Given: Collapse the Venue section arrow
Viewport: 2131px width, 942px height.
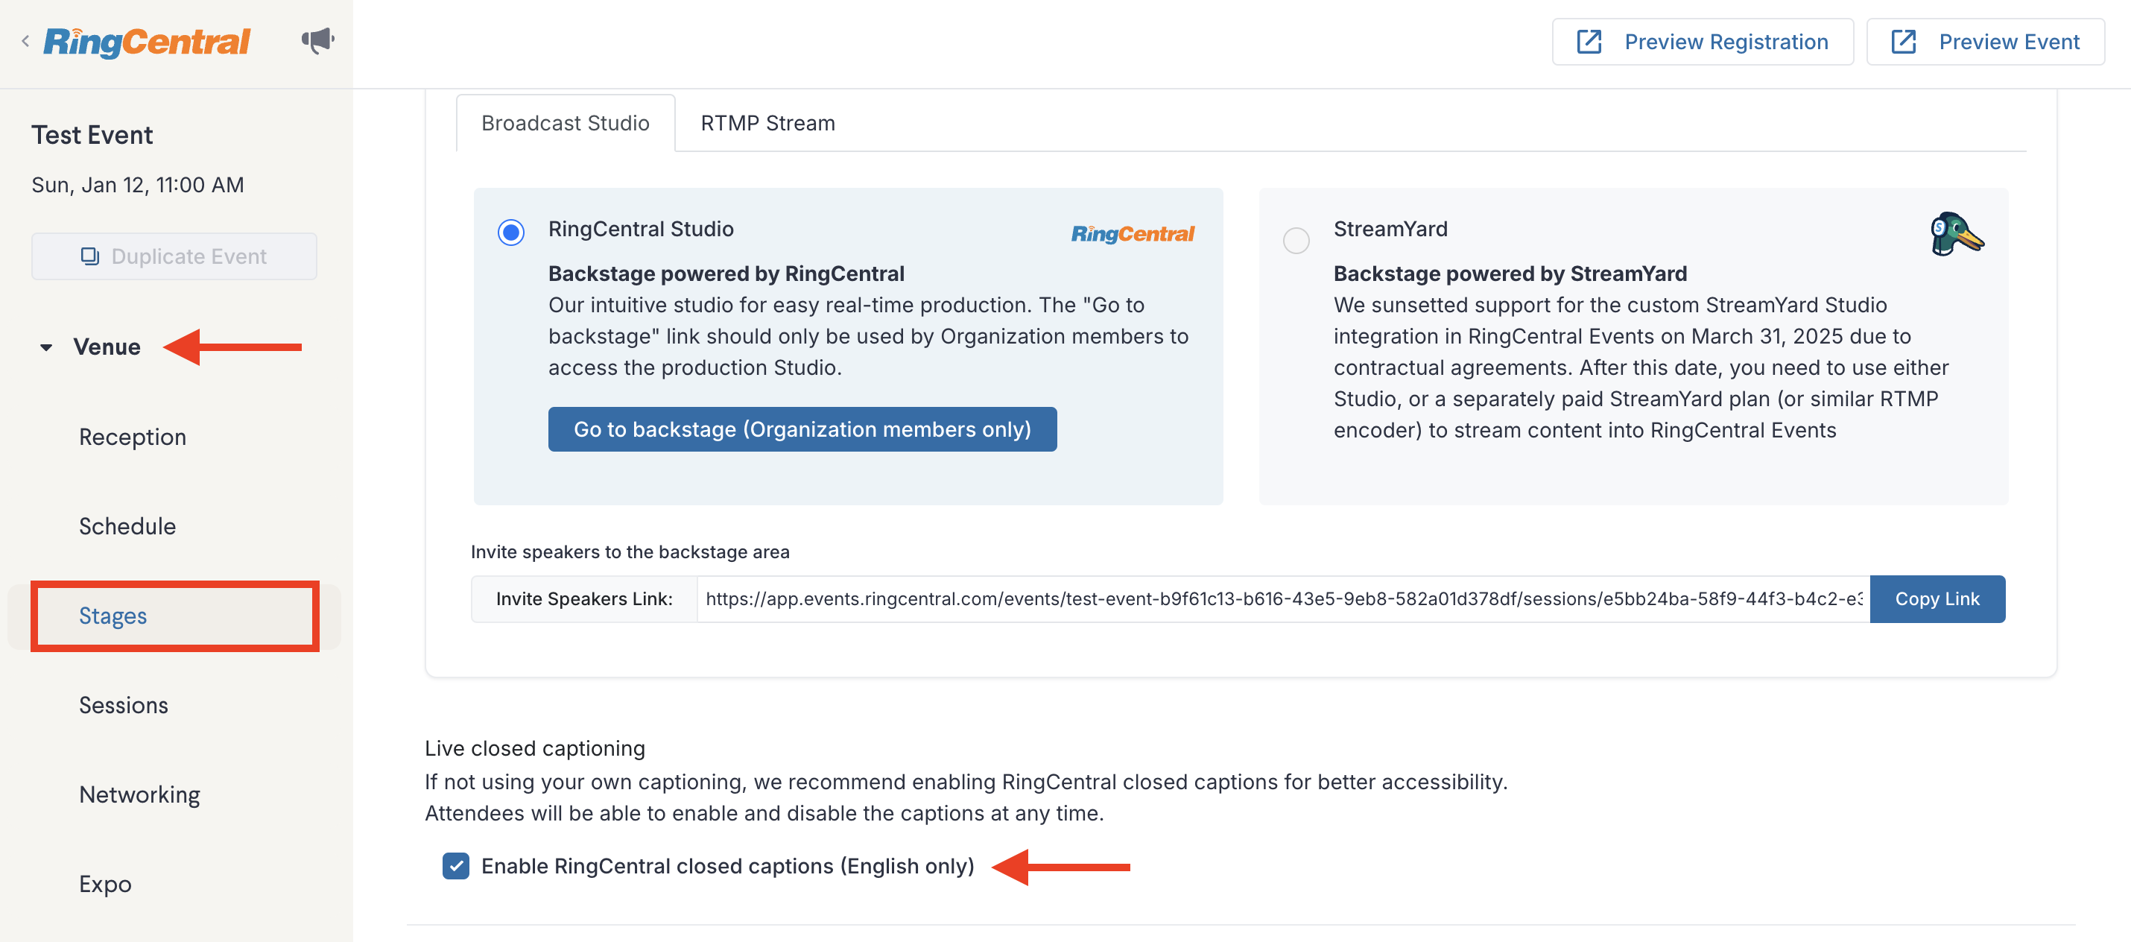Looking at the screenshot, I should tap(46, 347).
